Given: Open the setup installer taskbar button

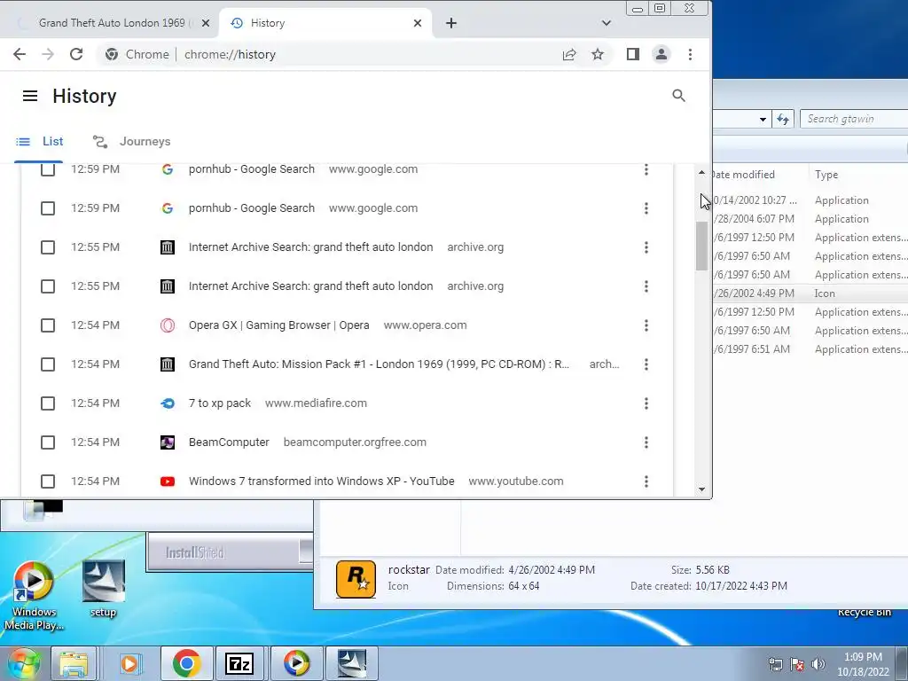Looking at the screenshot, I should coord(352,663).
